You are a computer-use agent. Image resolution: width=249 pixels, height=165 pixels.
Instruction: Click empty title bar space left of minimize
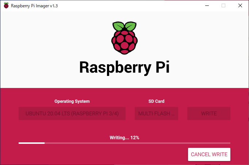tap(139, 5)
